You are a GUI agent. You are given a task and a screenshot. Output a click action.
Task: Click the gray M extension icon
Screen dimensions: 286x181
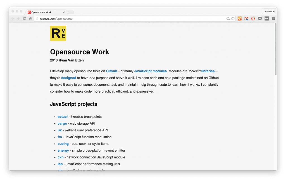pos(267,19)
